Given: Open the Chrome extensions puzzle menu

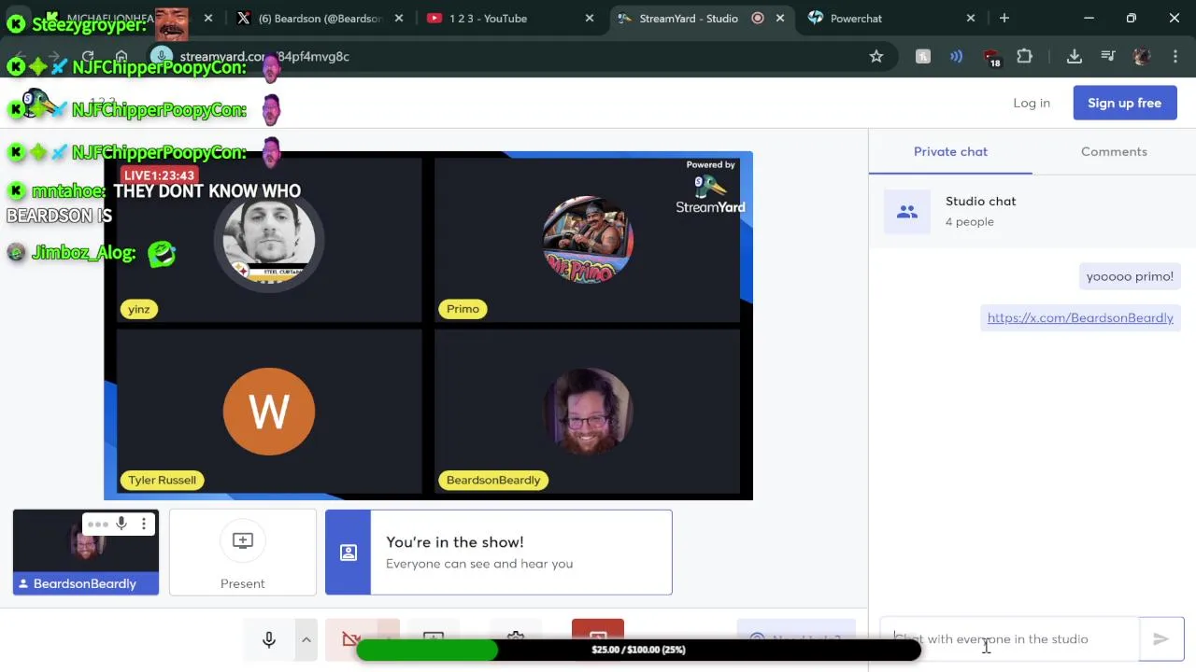Looking at the screenshot, I should 1025,56.
